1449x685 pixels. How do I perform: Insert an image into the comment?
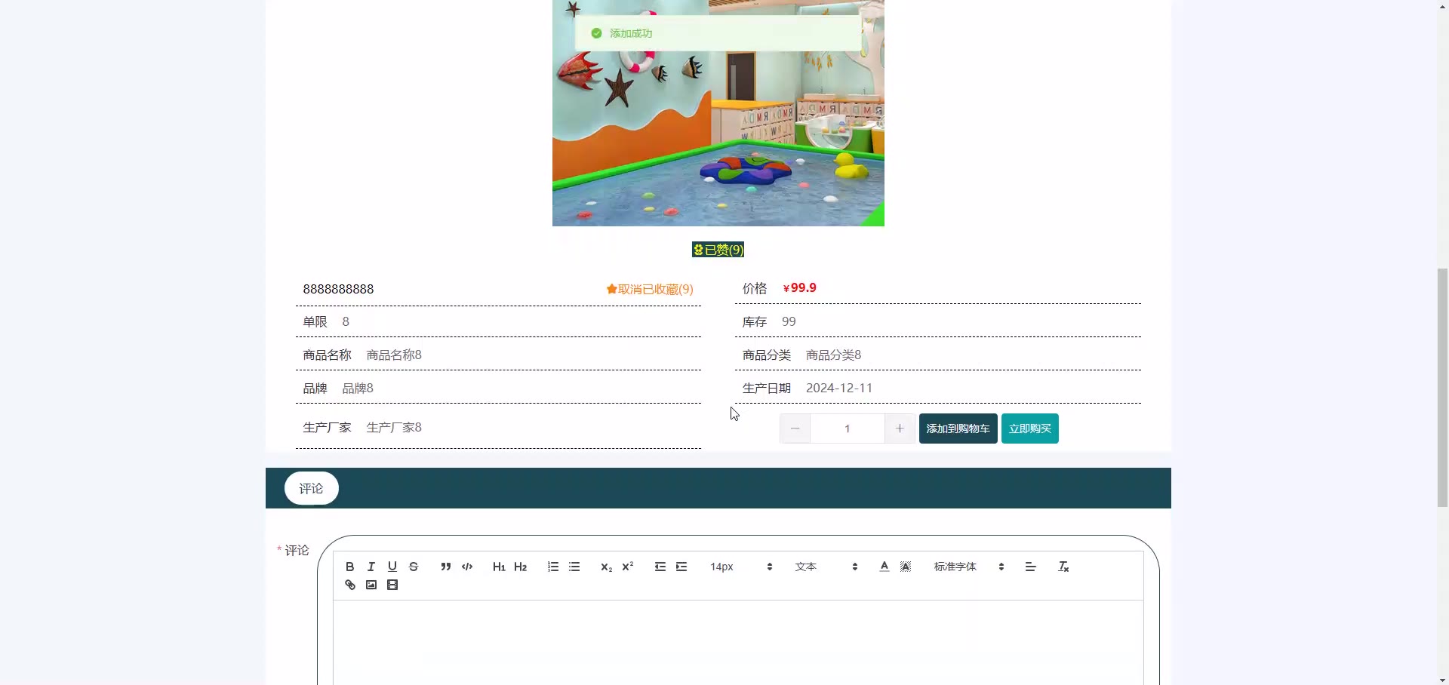[371, 585]
